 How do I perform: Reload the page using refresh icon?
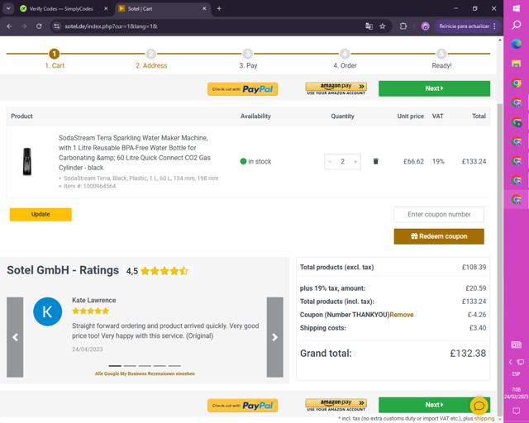(39, 26)
